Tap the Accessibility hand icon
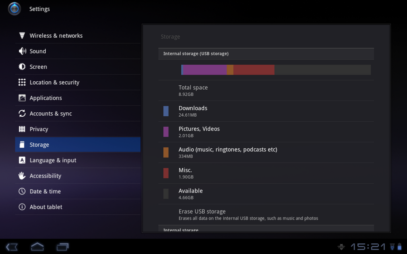 coord(22,175)
